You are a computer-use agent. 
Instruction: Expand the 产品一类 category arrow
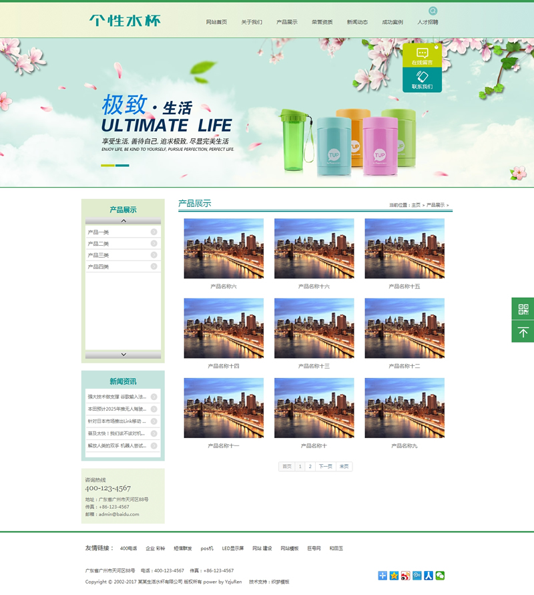point(154,232)
